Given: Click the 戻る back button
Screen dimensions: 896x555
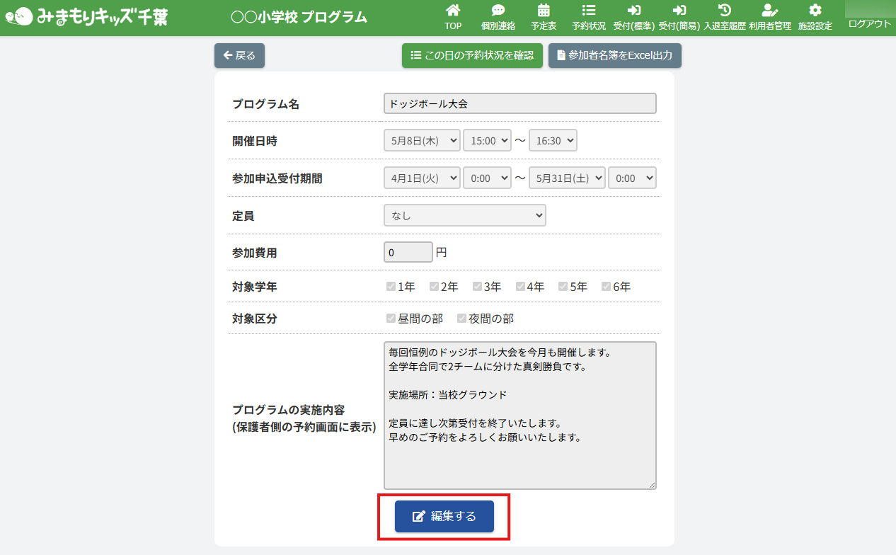Looking at the screenshot, I should (x=239, y=55).
